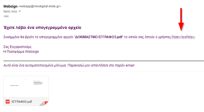Click the red folded corner on attachment

(x=46, y=103)
